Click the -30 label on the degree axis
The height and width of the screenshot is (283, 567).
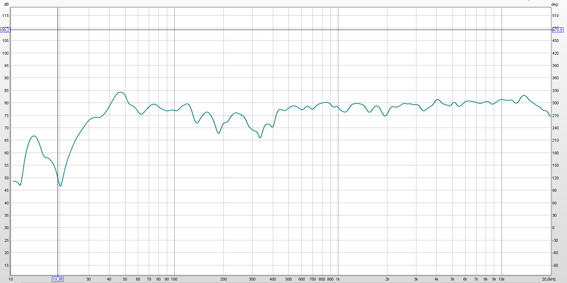pyautogui.click(x=555, y=240)
